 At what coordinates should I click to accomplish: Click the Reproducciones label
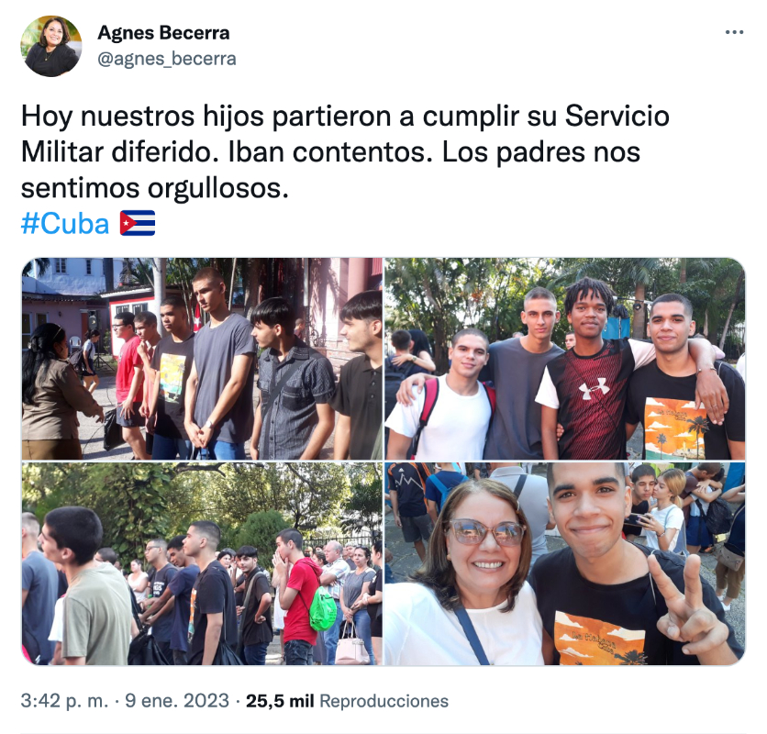pos(384,701)
